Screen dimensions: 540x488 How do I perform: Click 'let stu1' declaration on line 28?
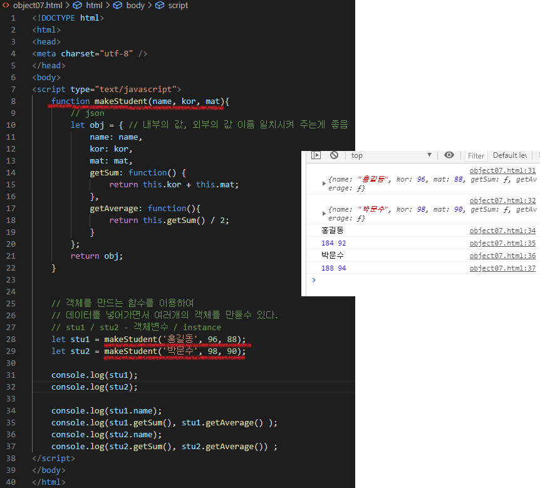pyautogui.click(x=71, y=340)
